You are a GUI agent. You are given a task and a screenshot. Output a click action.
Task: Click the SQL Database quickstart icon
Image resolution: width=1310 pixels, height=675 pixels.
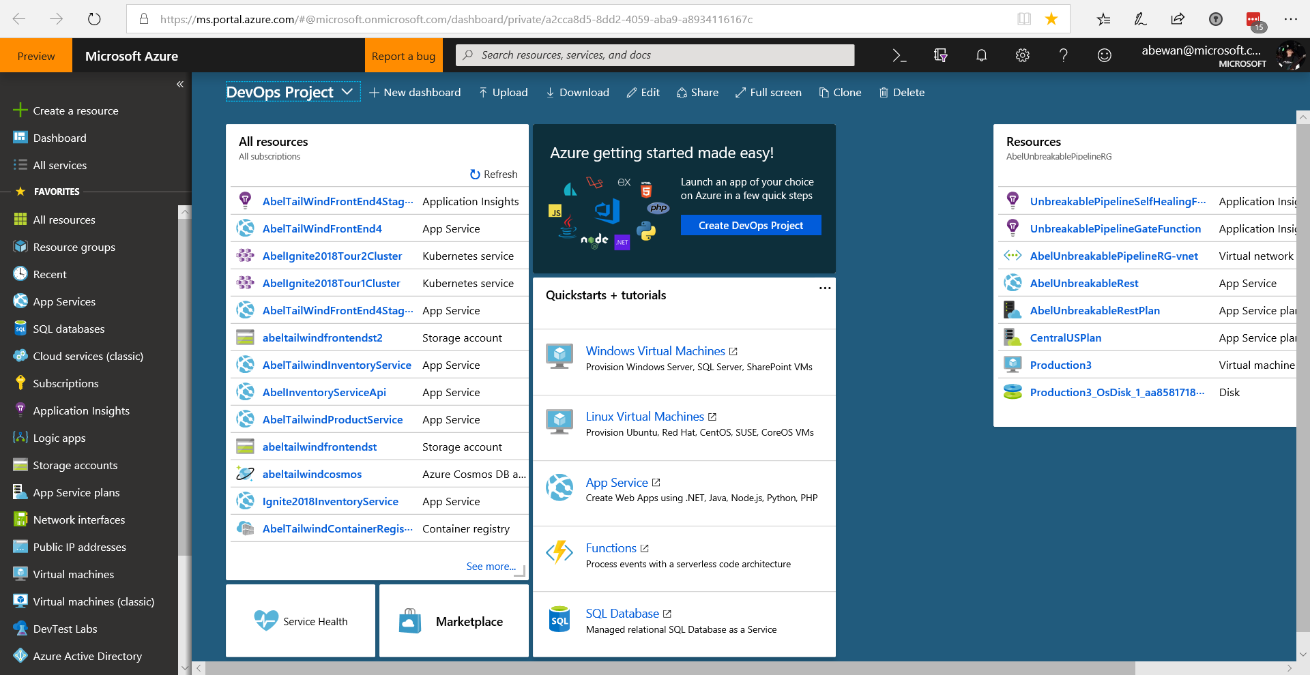[x=559, y=619]
